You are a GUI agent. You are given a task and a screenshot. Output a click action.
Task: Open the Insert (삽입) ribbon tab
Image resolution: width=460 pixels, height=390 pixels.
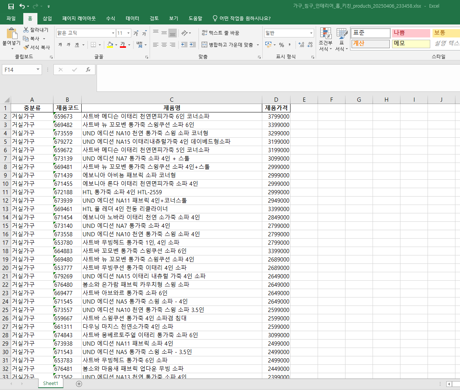point(47,18)
